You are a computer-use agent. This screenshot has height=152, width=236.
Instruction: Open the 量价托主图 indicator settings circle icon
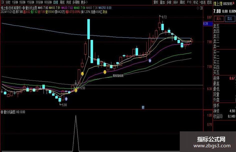pyautogui.click(x=24, y=8)
